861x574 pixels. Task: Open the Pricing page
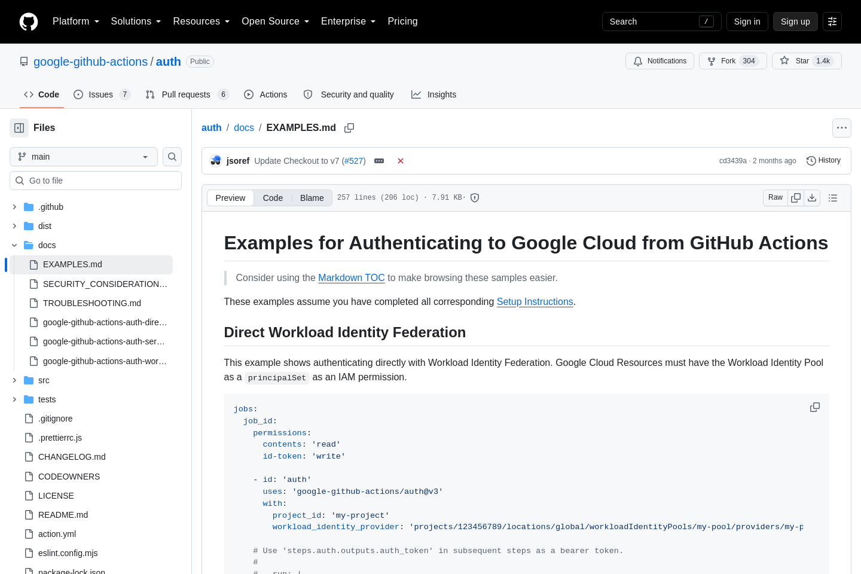(402, 22)
